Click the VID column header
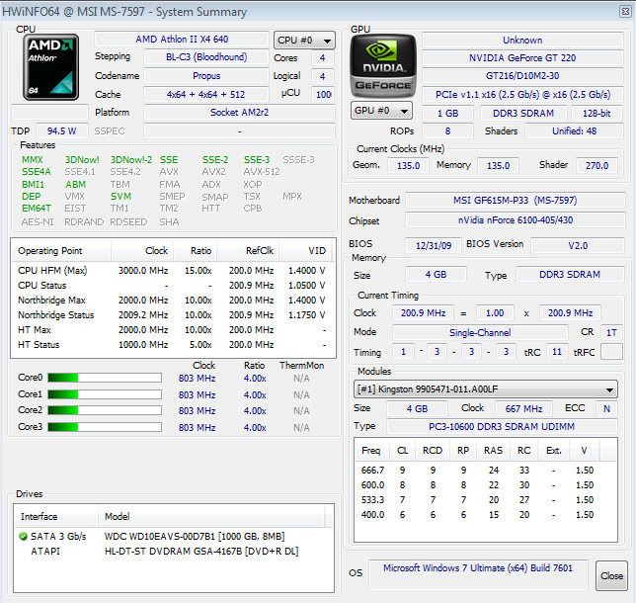 [305, 250]
